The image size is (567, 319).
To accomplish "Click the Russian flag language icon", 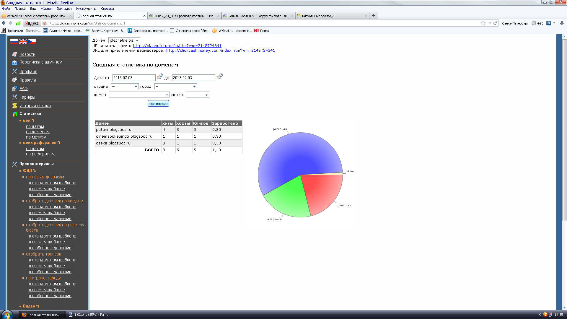I will click(14, 42).
